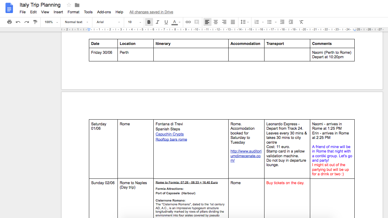
Task: Open the Help menu
Action: (x=119, y=12)
